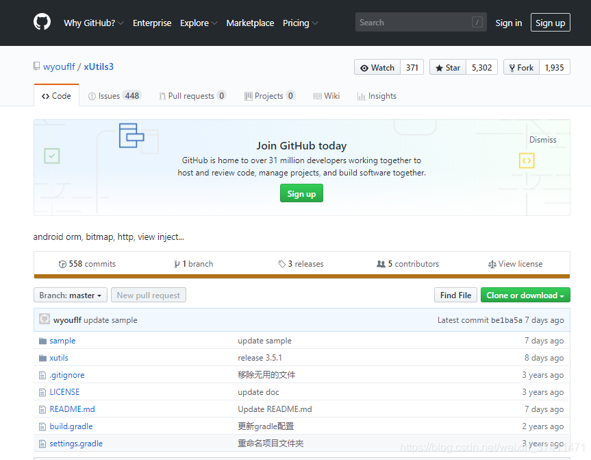Click the green Sign up banner button
This screenshot has height=460, width=591.
301,193
